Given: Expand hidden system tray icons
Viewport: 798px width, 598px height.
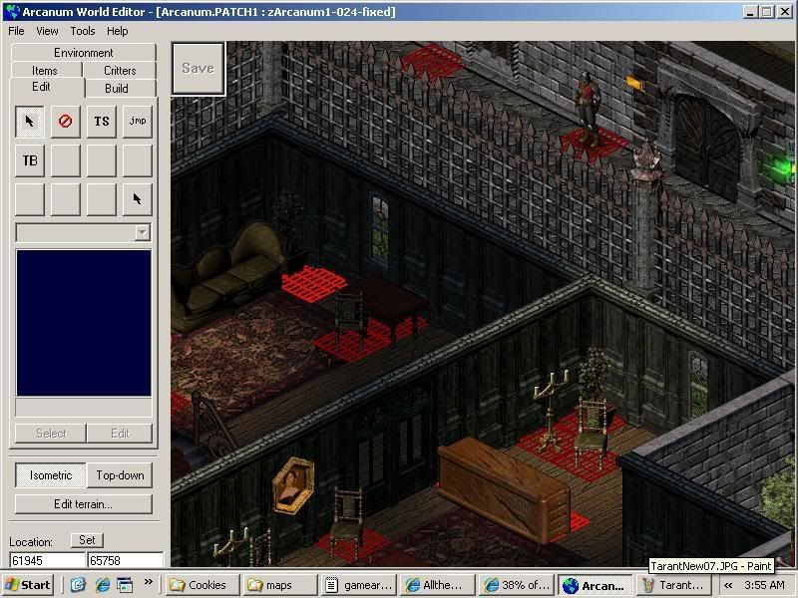Looking at the screenshot, I should (728, 585).
